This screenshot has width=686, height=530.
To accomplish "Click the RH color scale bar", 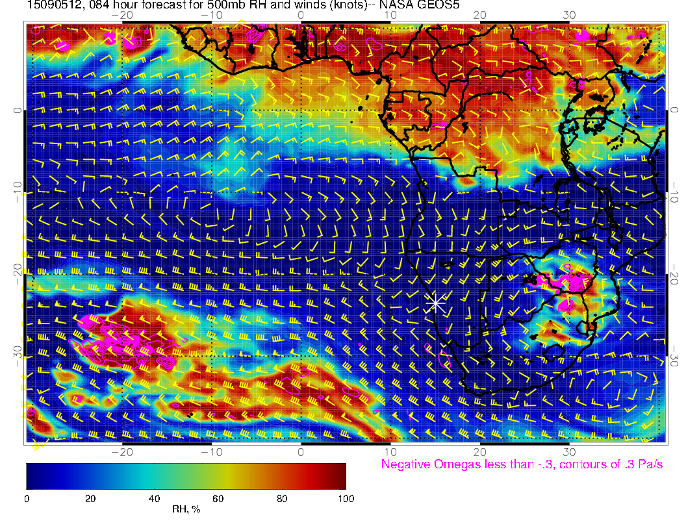I will click(186, 476).
